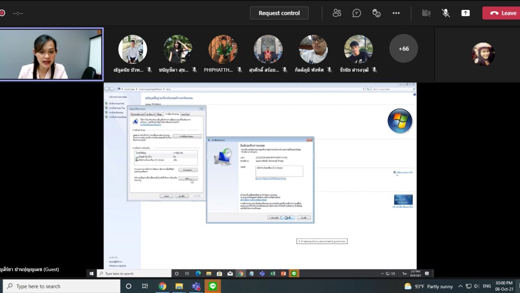Open Task View on host taskbar
Image resolution: width=520 pixels, height=293 pixels.
click(145, 286)
